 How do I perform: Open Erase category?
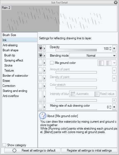pyautogui.click(x=20, y=81)
